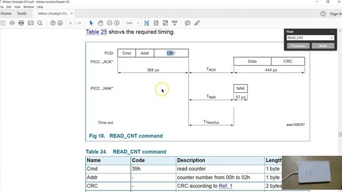Enter full screen mode icon
This screenshot has width=342, height=192.
pos(165,23)
